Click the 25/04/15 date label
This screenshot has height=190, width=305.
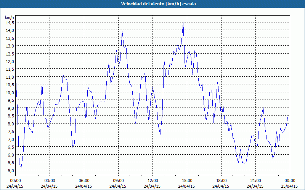click(289, 186)
